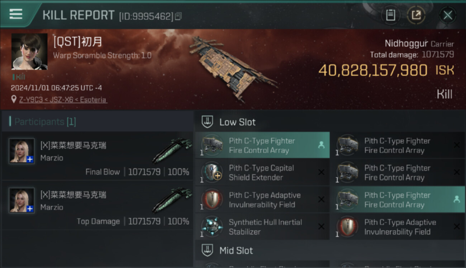View the victim's character portrait

coord(29,51)
